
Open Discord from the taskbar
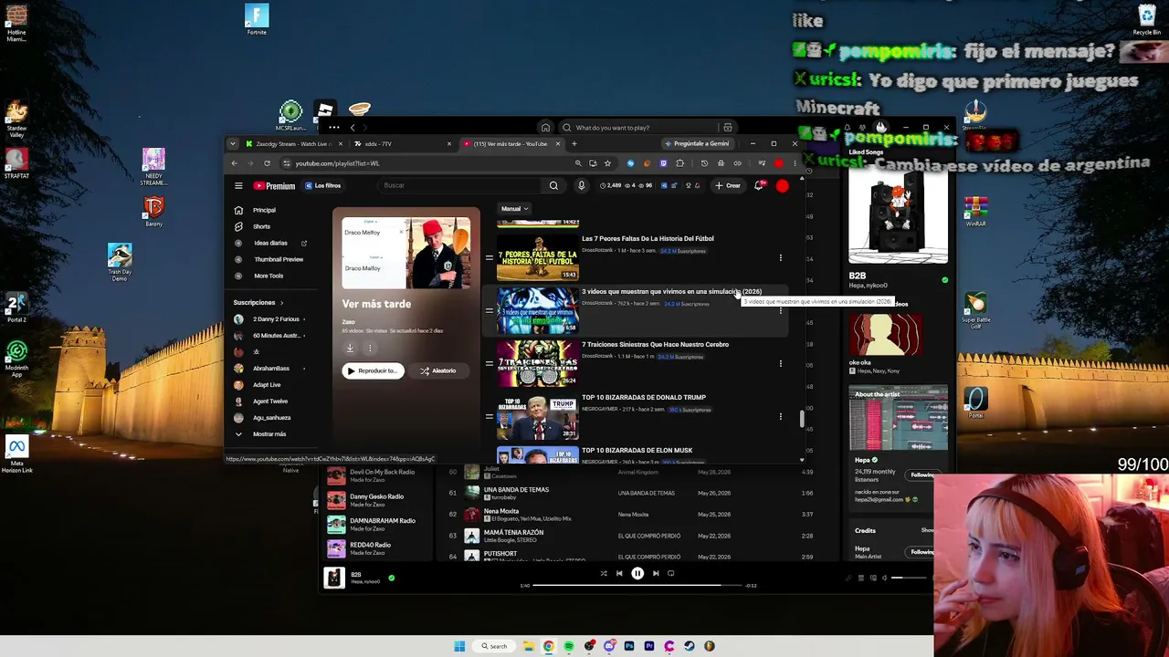[x=609, y=646]
